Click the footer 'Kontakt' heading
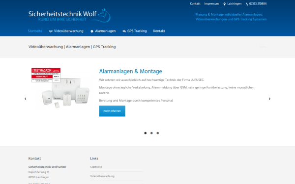Image resolution: width=295 pixels, height=184 pixels. (x=34, y=158)
